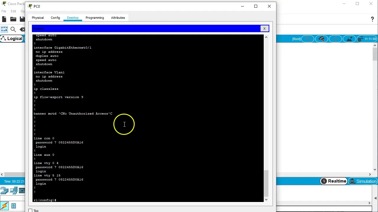Click the Move Object arrows icon

[335, 39]
